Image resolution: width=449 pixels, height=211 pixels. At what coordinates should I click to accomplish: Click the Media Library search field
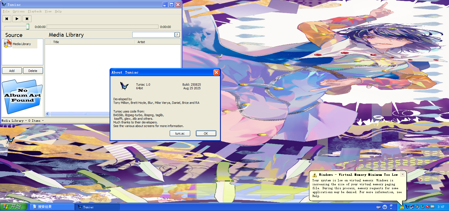153,35
